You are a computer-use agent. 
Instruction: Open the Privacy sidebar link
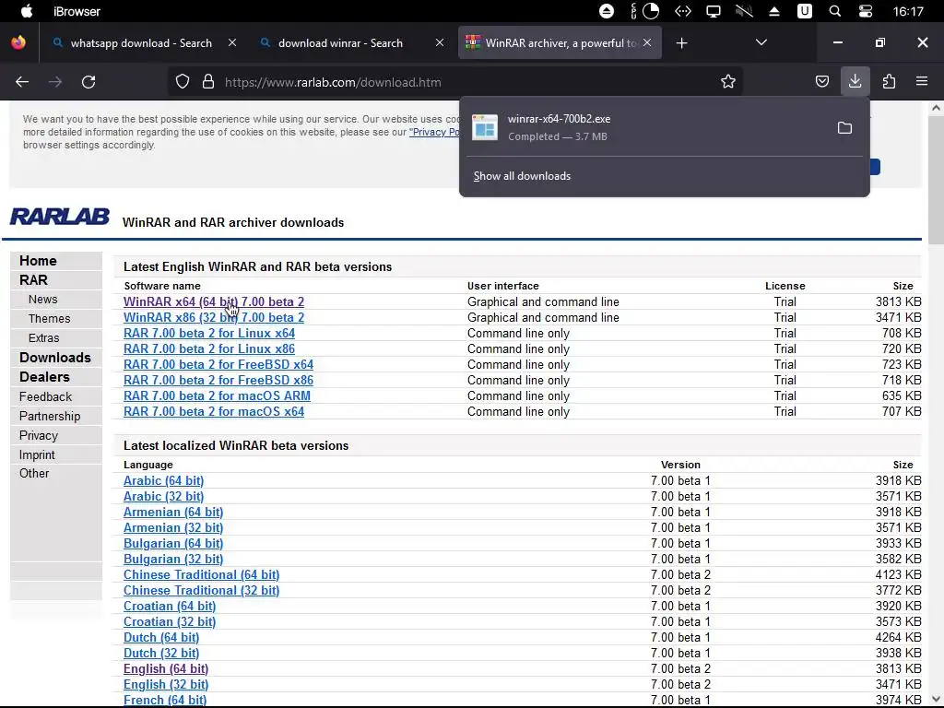coord(39,435)
